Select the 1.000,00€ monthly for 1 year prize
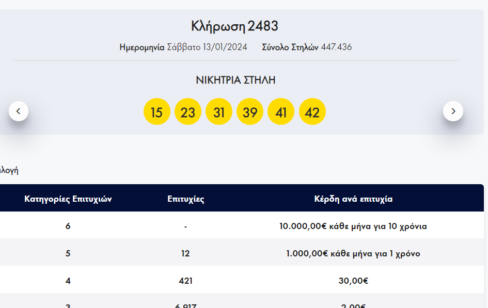This screenshot has width=488, height=308. tap(353, 254)
